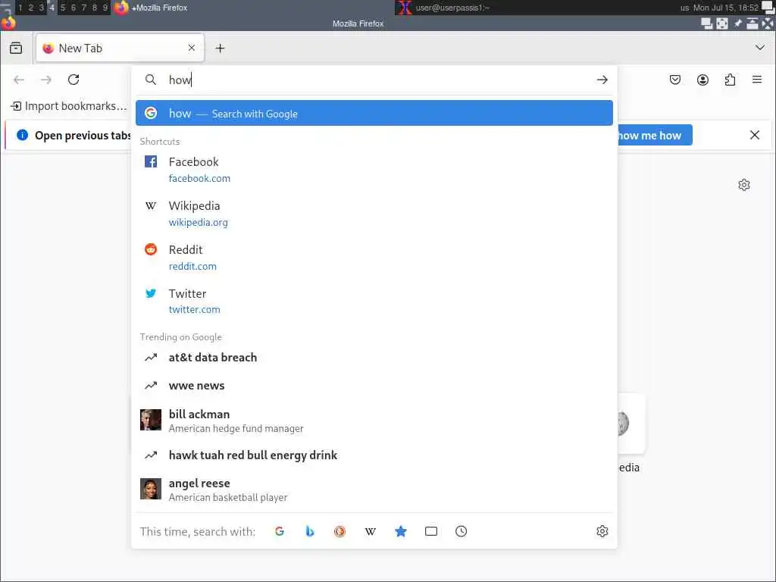The height and width of the screenshot is (582, 776).
Task: Open the Wikipedia shortcut suggestion
Action: coord(374,213)
